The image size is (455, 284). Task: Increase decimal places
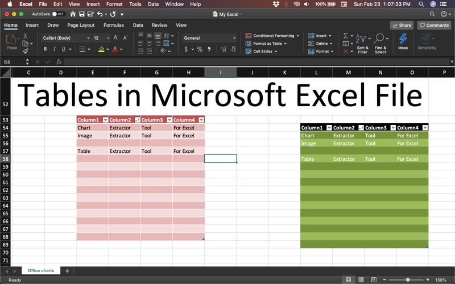tap(224, 49)
